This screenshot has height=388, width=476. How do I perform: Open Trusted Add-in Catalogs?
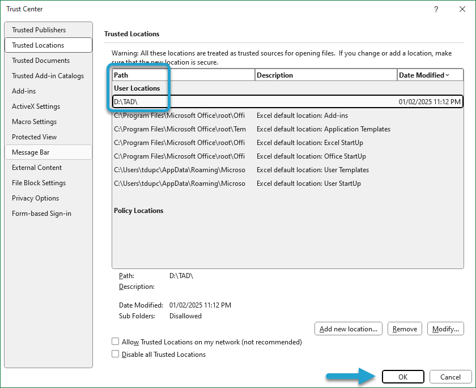coord(49,76)
